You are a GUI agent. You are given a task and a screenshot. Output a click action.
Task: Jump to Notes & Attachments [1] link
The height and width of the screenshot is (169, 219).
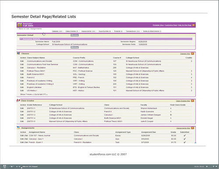(x=152, y=31)
